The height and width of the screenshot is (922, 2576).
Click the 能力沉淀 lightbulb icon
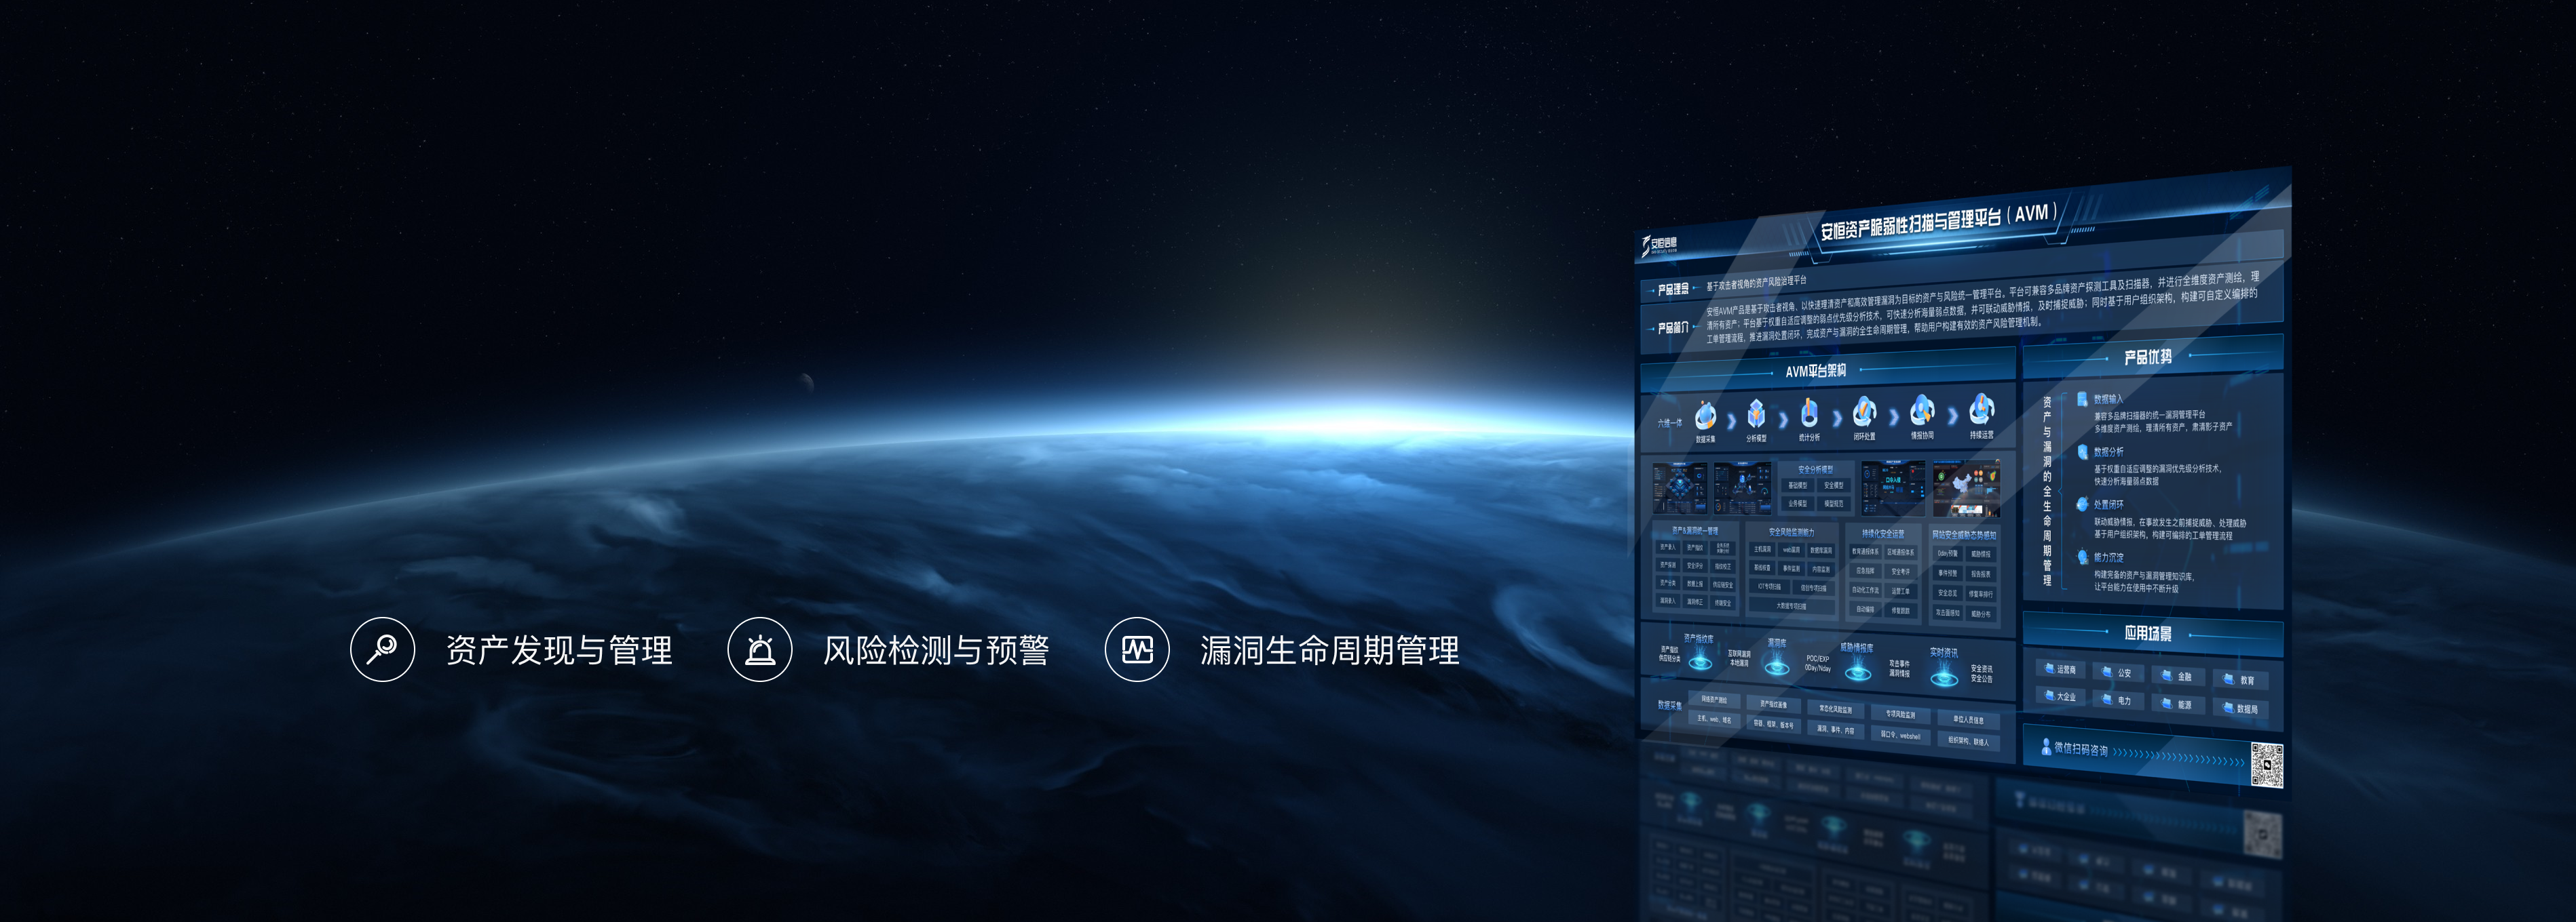click(2083, 557)
